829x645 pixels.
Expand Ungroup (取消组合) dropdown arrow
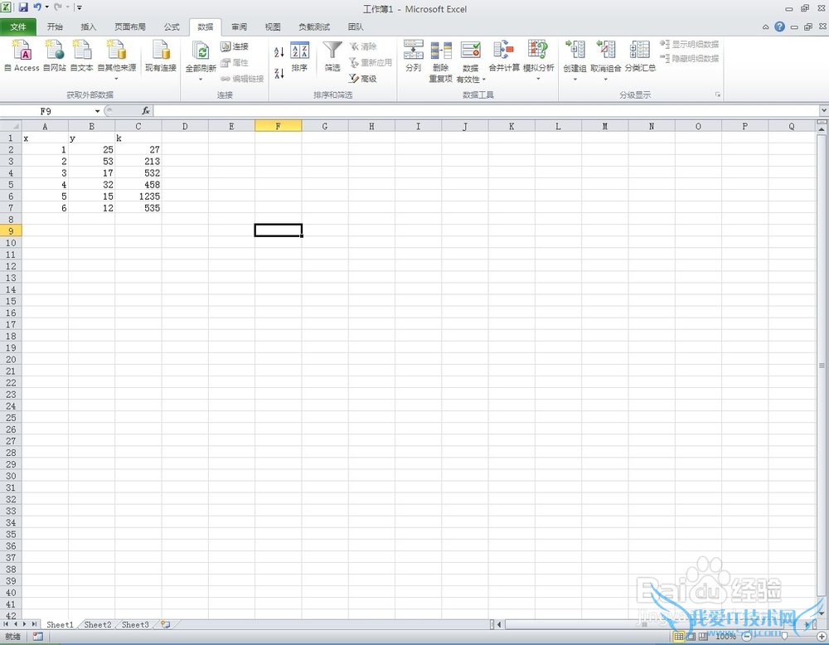coord(605,80)
